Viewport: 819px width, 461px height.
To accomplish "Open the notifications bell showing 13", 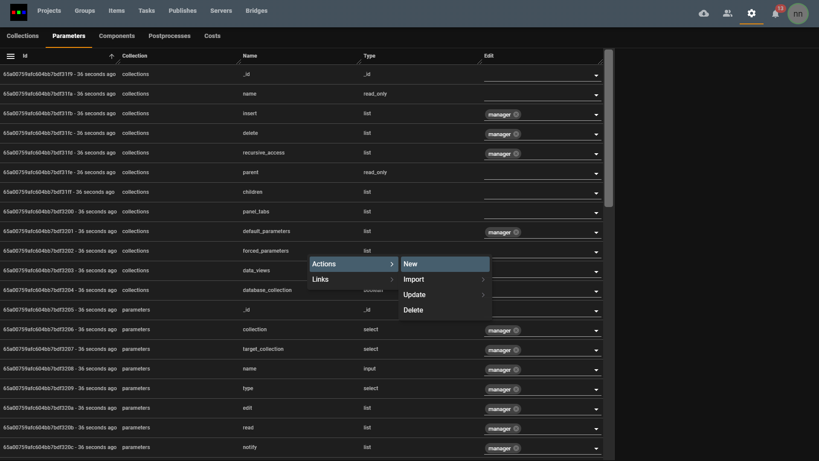I will pyautogui.click(x=775, y=13).
